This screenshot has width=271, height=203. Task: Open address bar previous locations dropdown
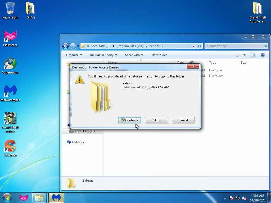point(193,46)
